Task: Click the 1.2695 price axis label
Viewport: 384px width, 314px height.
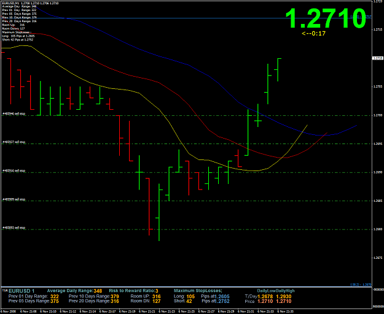Action: (x=377, y=144)
